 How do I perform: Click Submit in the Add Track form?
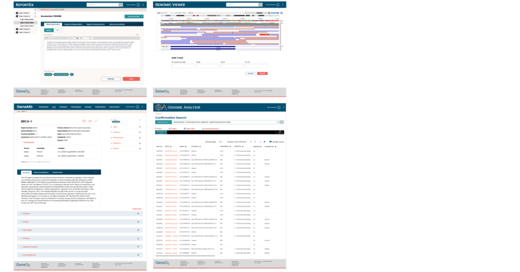(262, 73)
